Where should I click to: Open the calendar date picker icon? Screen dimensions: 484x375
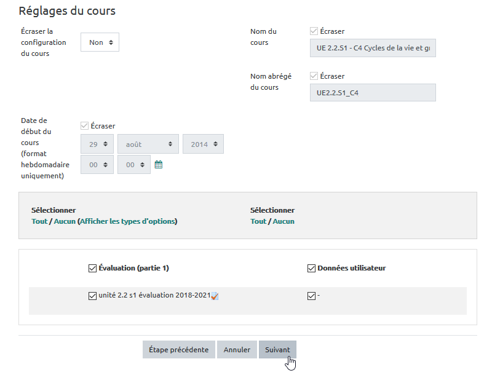coord(158,165)
